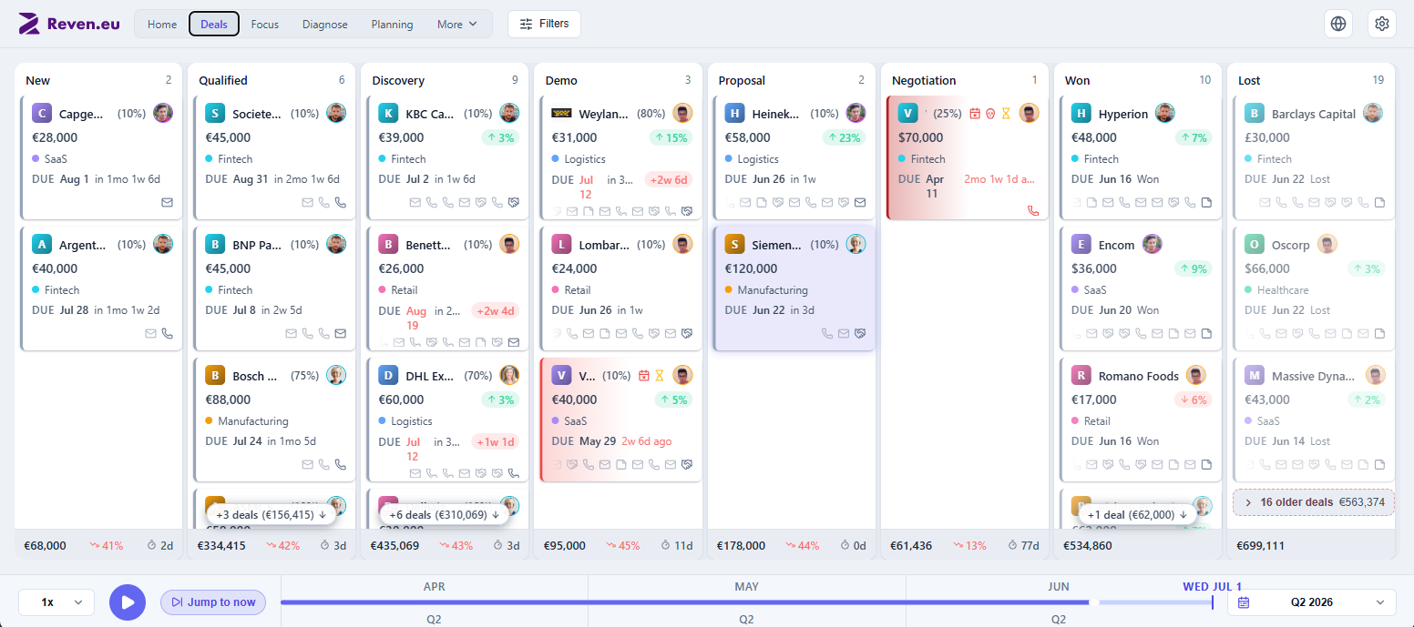Click the +1w 1d badge on DHL card
Viewport: 1414px width, 627px height.
click(x=495, y=442)
